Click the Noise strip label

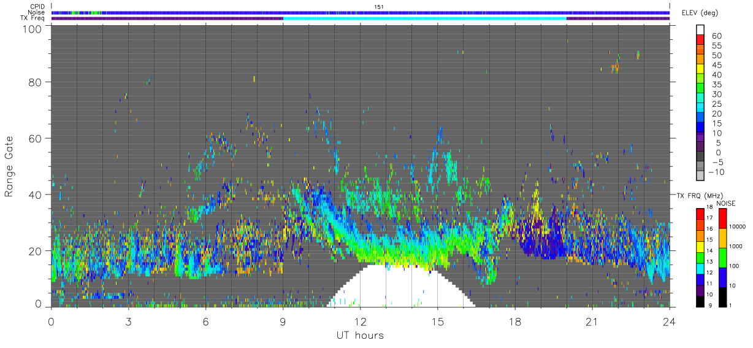(37, 12)
